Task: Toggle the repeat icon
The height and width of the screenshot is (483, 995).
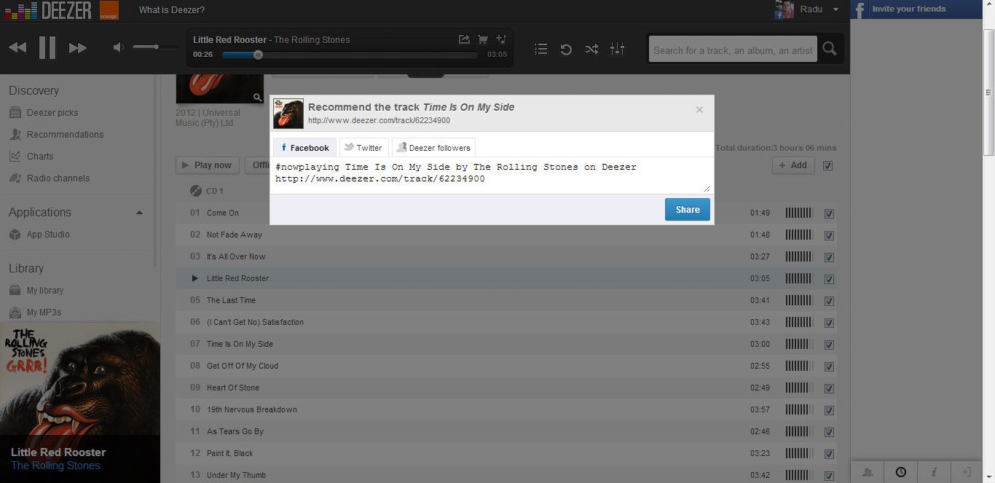Action: pyautogui.click(x=566, y=49)
